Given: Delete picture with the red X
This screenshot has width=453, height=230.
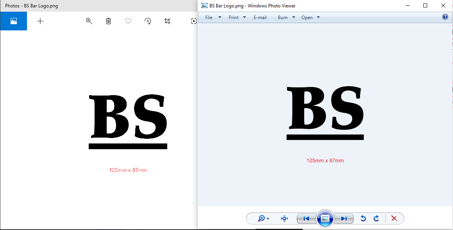Looking at the screenshot, I should coord(394,219).
